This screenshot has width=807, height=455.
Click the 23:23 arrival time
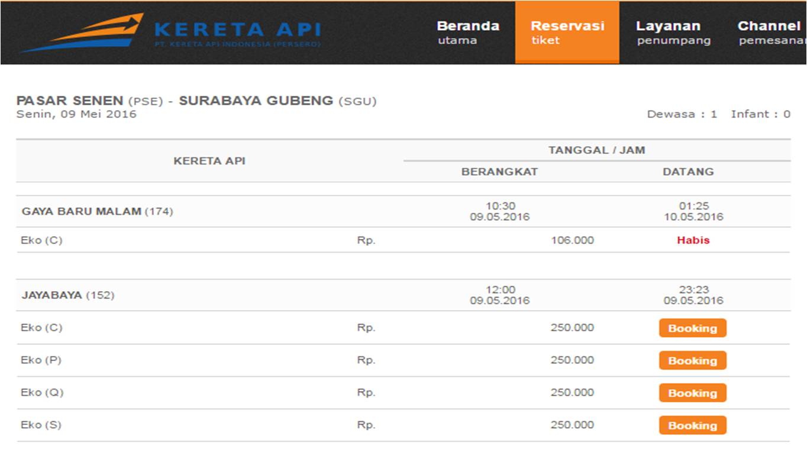(693, 290)
